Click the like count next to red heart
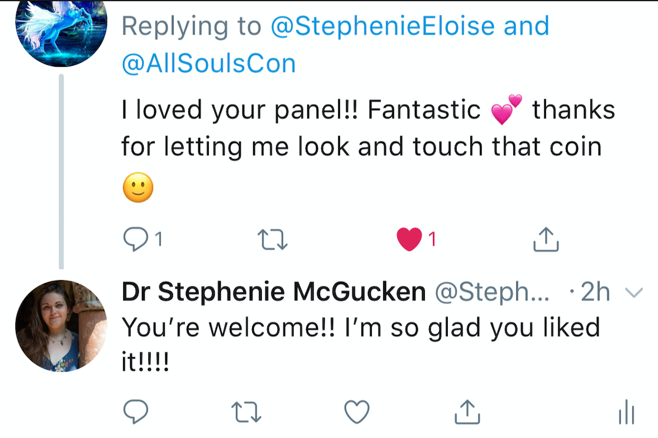The height and width of the screenshot is (438, 658). [432, 239]
